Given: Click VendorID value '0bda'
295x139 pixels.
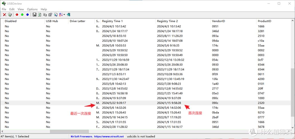Looking at the screenshot, I should pos(215,112).
